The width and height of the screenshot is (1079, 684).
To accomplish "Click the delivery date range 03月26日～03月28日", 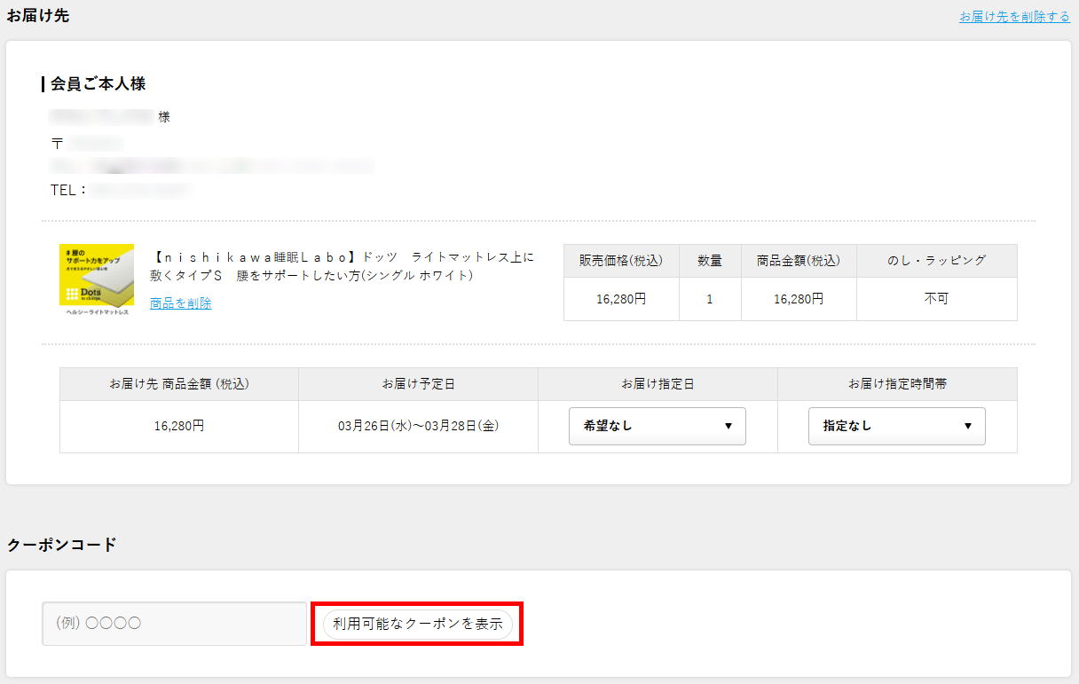I will (x=418, y=427).
